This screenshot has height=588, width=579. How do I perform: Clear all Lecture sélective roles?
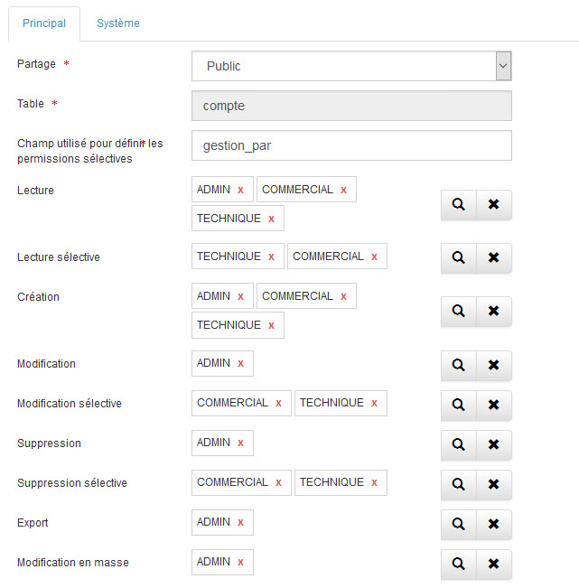tap(494, 258)
